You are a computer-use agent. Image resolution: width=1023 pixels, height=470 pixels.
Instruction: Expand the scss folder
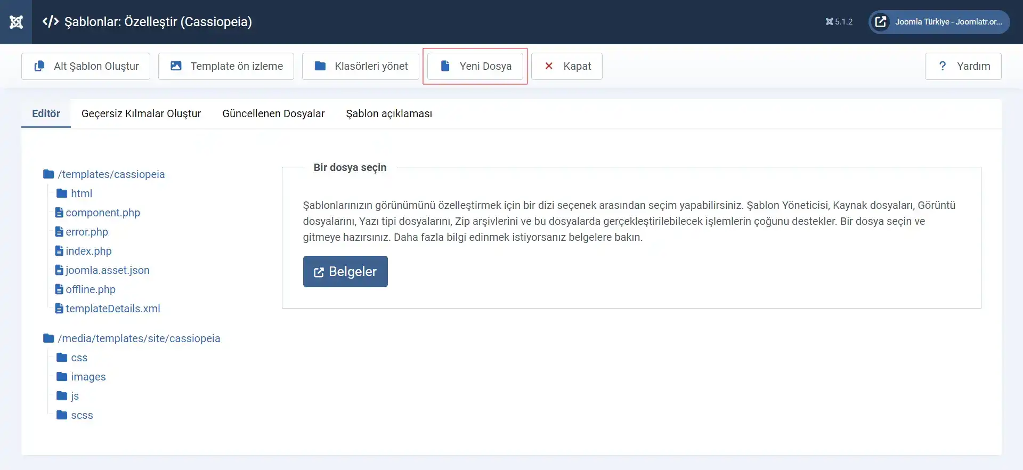[82, 415]
